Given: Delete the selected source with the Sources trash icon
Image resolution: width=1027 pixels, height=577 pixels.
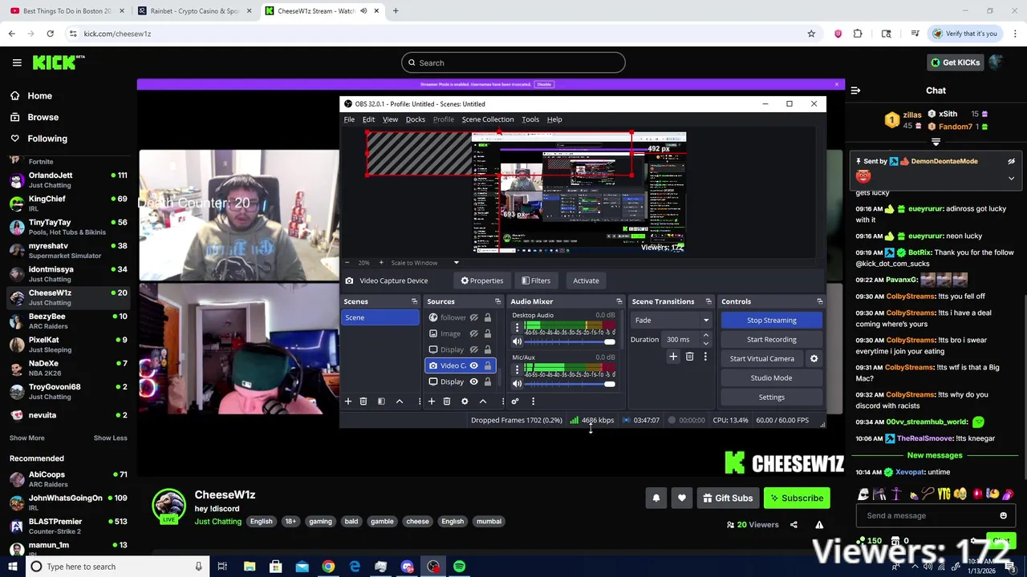Looking at the screenshot, I should click(447, 401).
